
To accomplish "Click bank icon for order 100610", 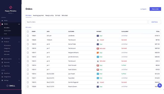I will (x=98, y=82).
